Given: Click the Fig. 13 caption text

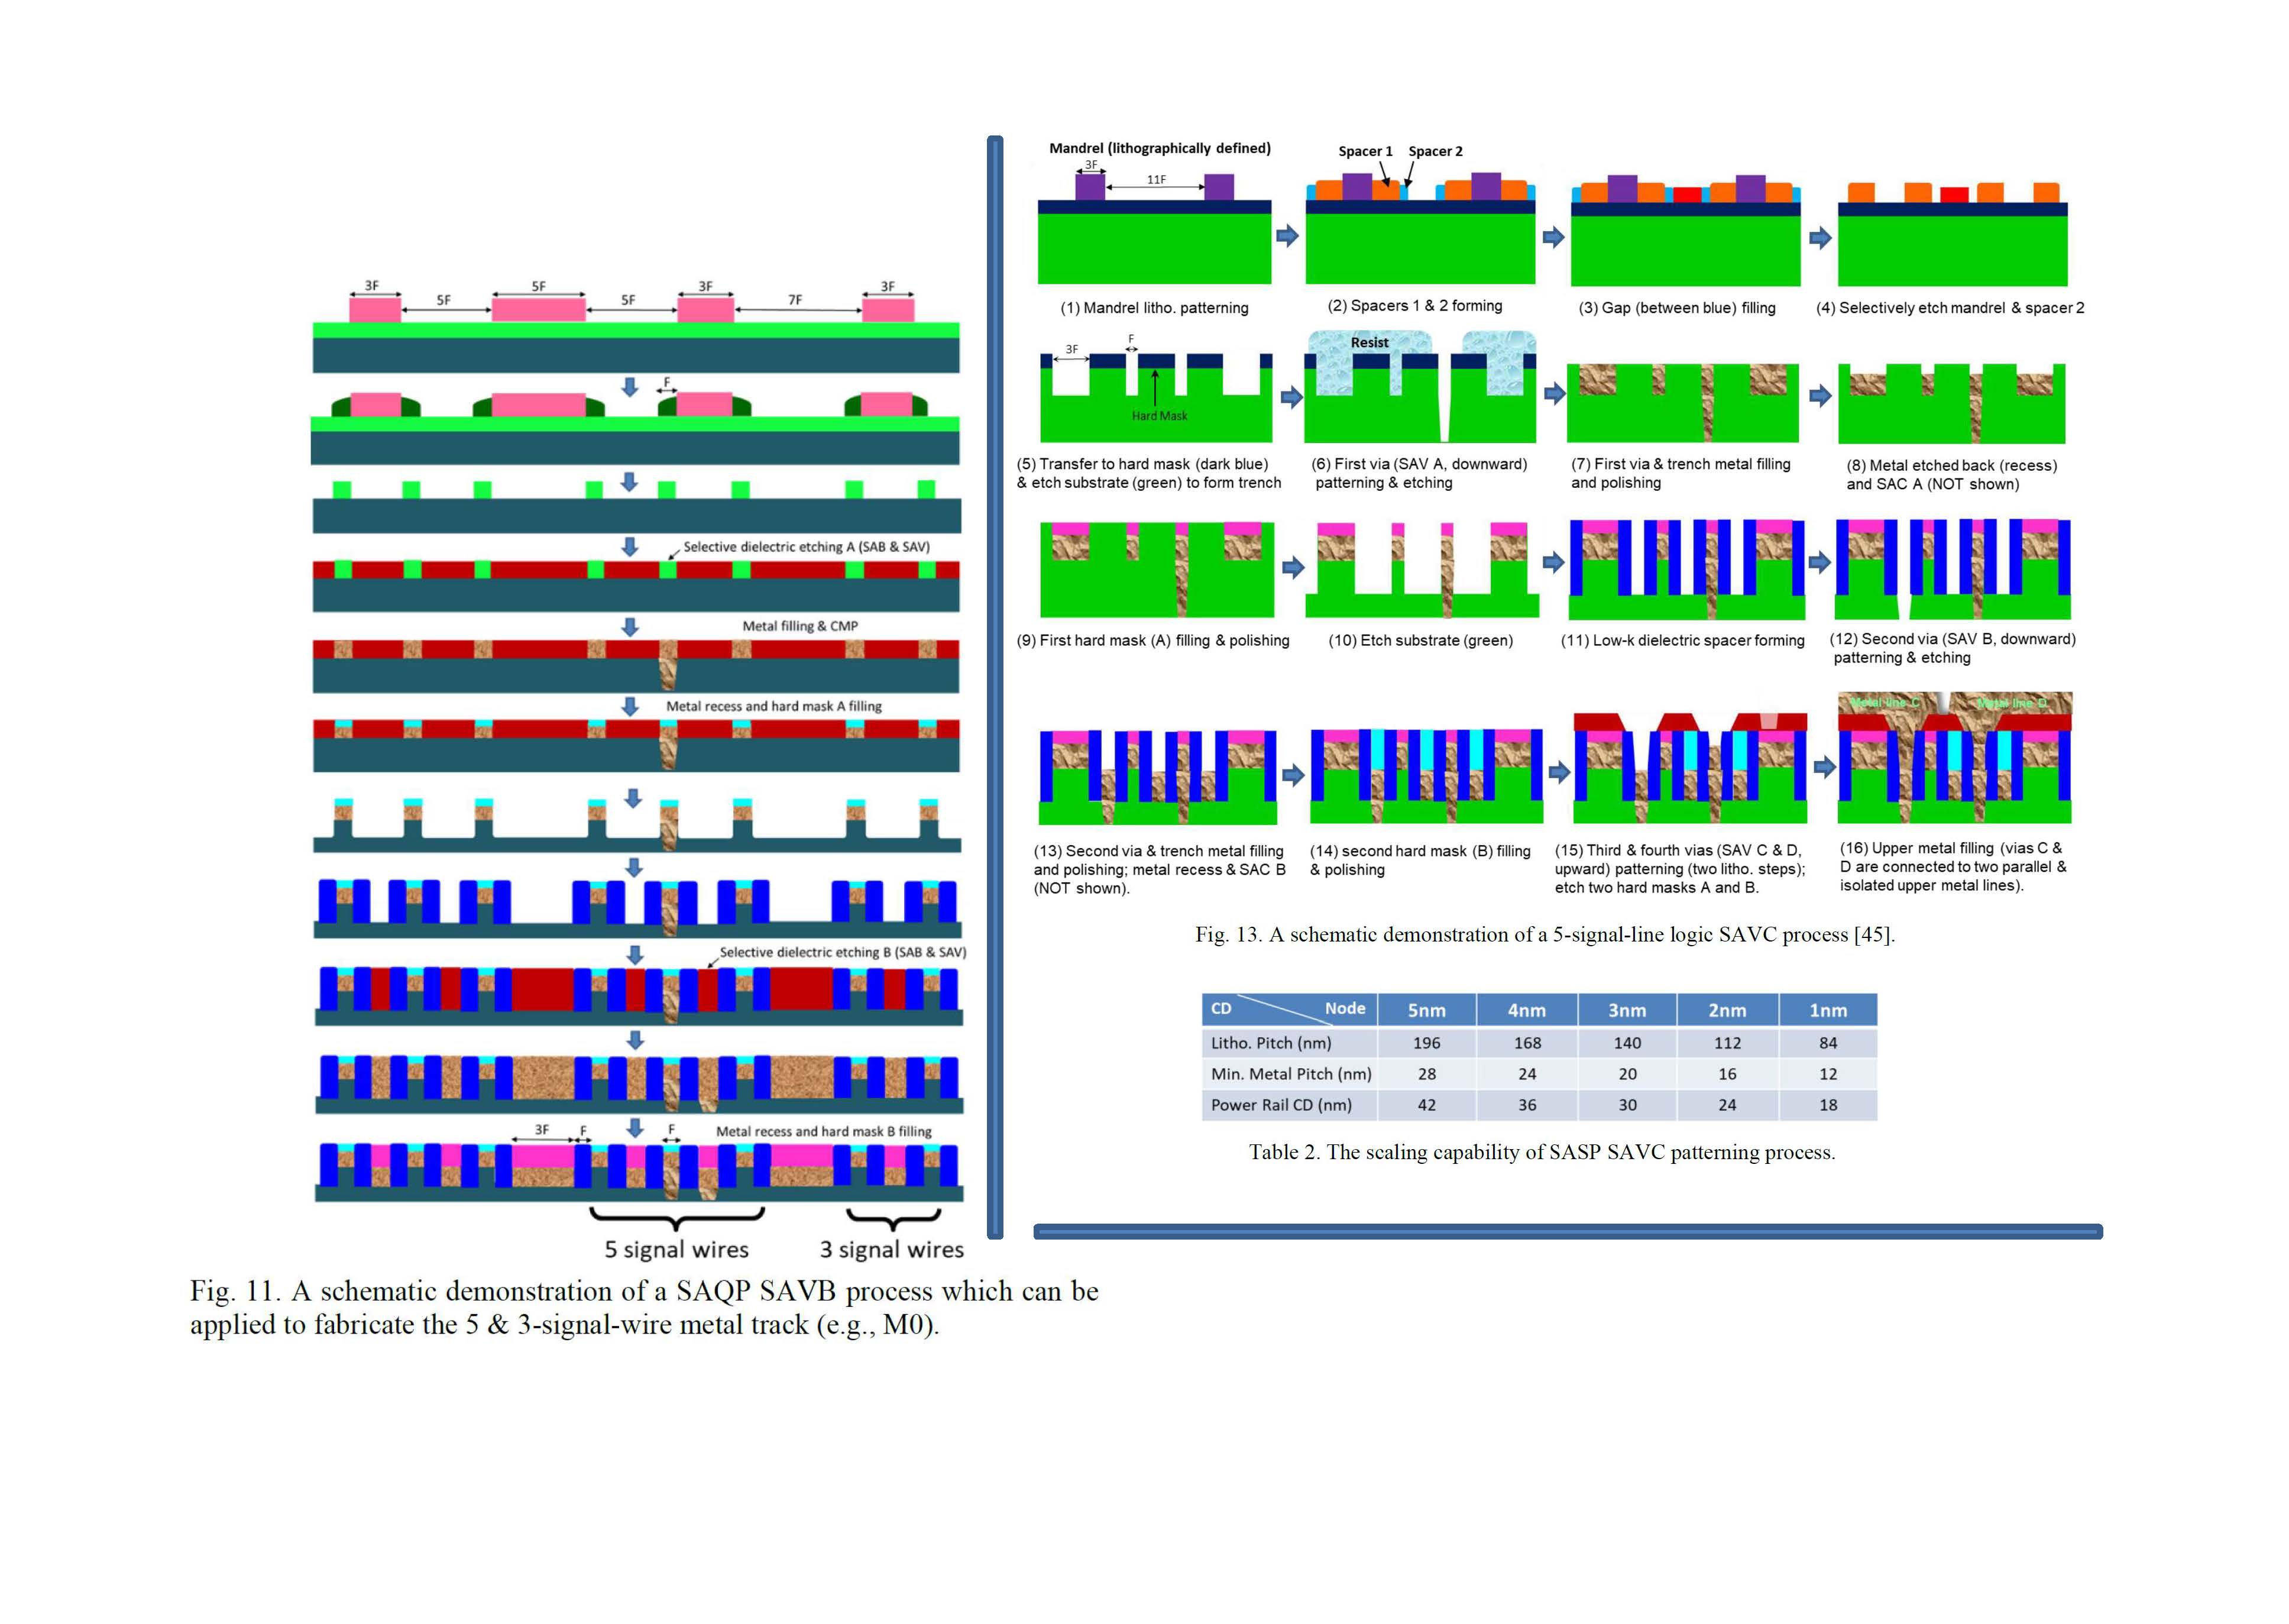Looking at the screenshot, I should click(x=1545, y=934).
